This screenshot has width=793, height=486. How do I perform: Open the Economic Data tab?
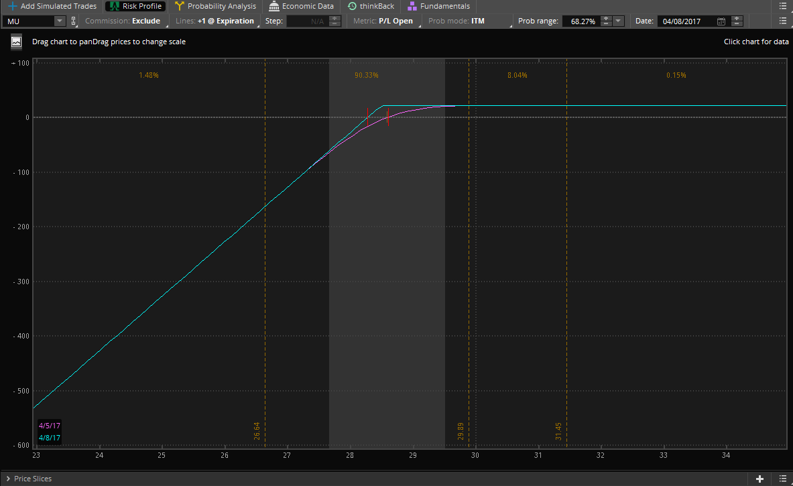[x=301, y=6]
